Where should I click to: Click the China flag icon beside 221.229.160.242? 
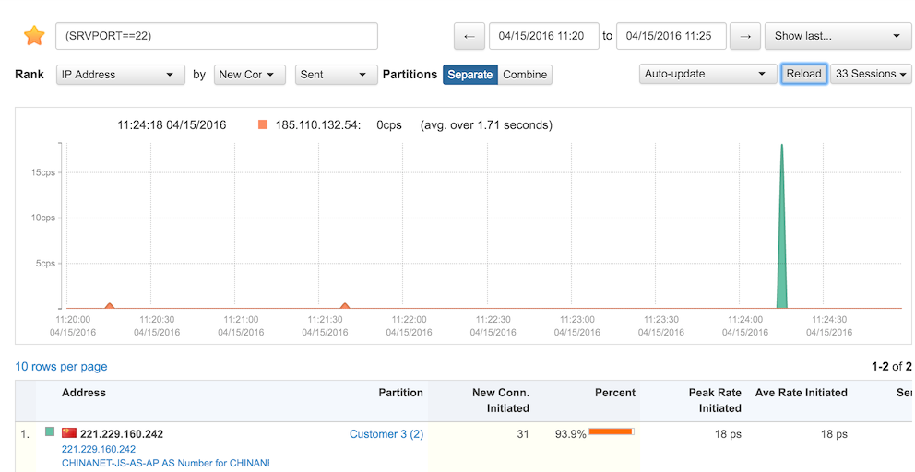pos(69,432)
